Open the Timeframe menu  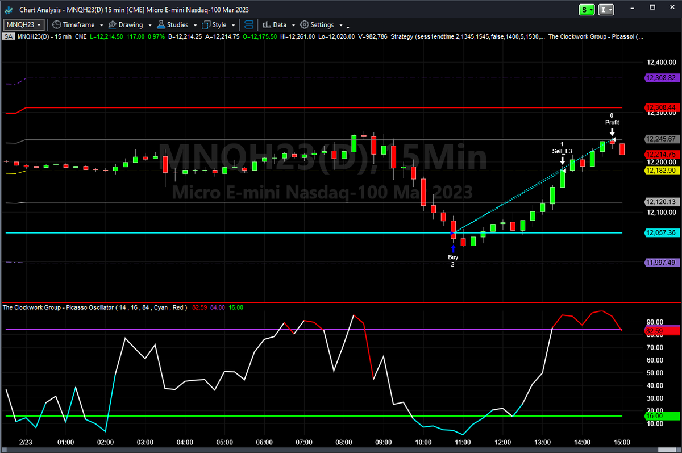[73, 25]
